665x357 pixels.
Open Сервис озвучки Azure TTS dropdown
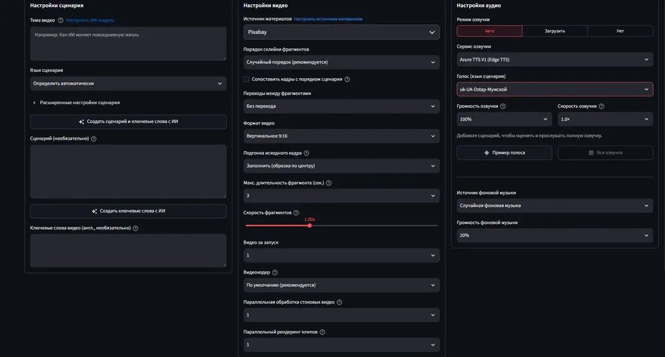click(x=555, y=60)
